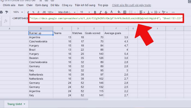Click the last edit history link

(x=132, y=5)
